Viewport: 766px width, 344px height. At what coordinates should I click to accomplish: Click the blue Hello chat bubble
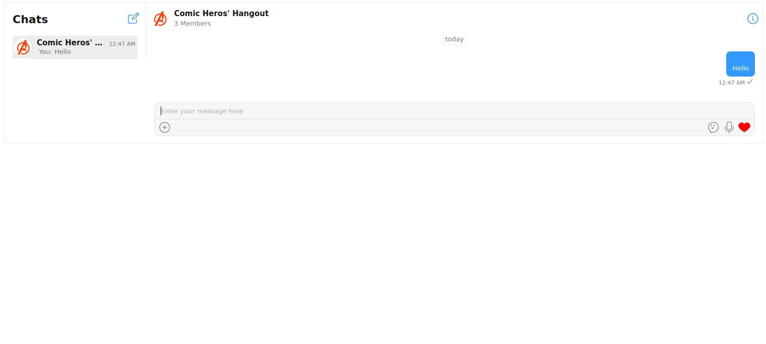click(x=740, y=64)
